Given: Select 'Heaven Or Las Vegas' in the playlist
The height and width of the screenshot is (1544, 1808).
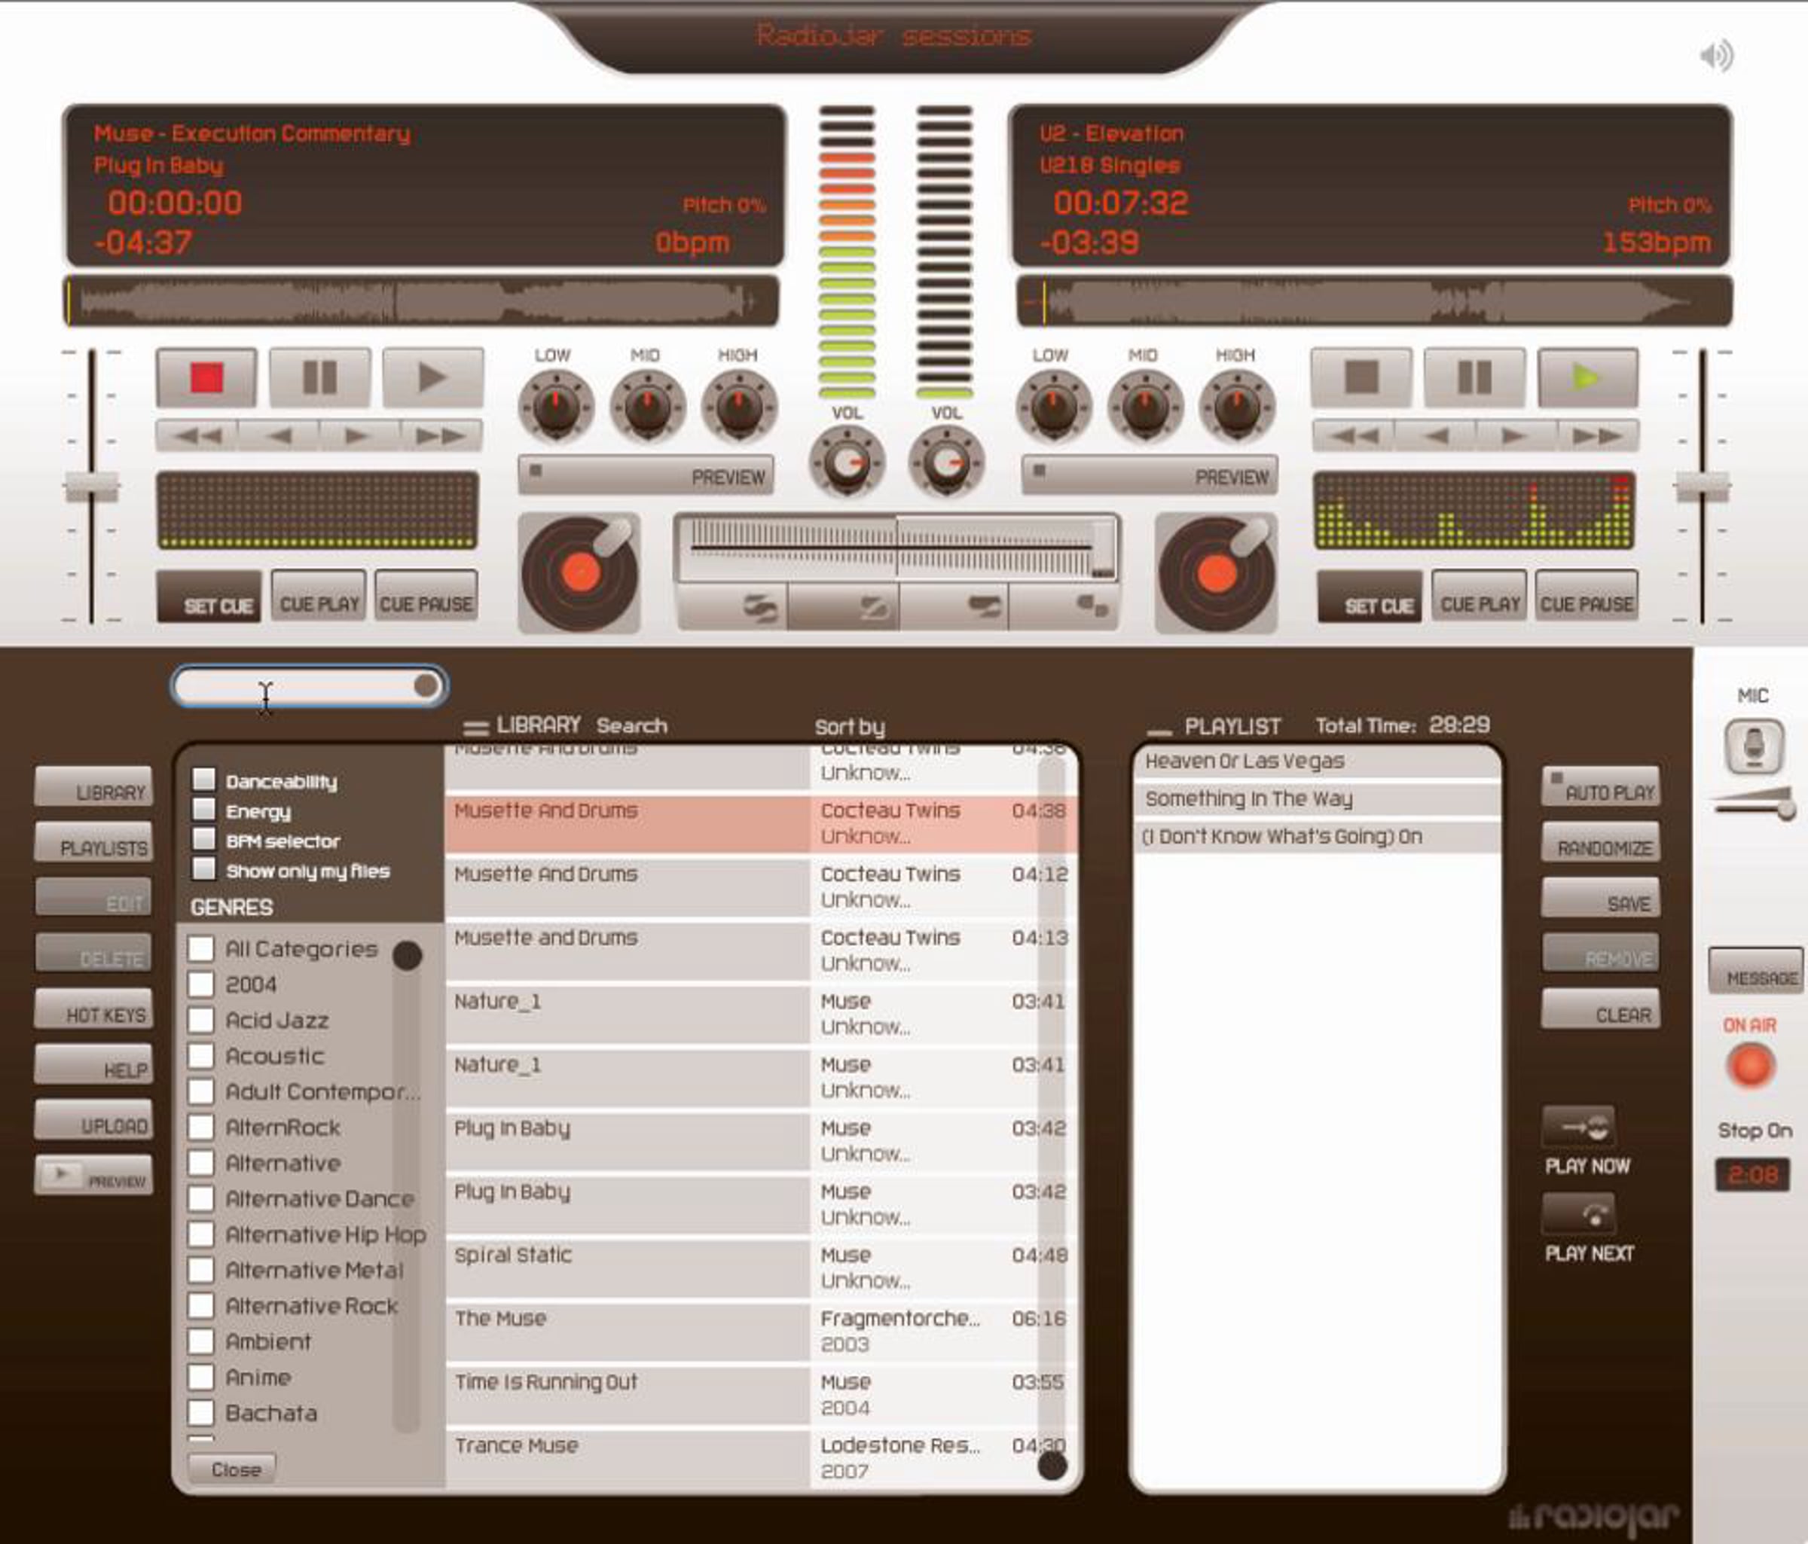Looking at the screenshot, I should (1317, 761).
